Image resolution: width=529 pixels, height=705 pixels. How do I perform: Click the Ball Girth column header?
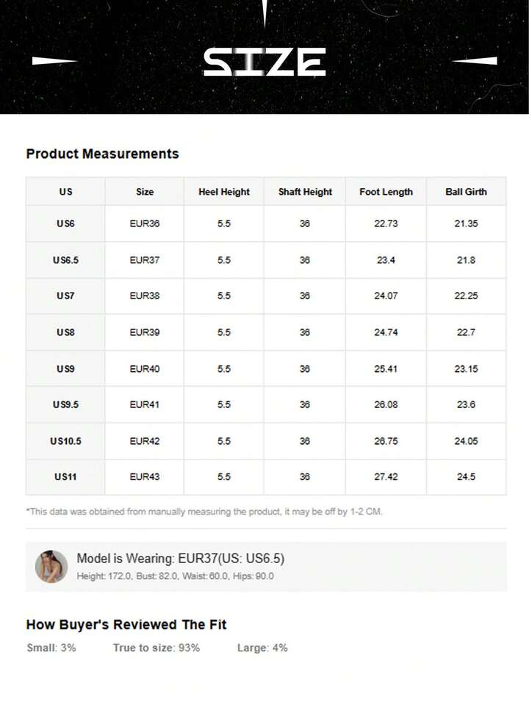click(x=466, y=192)
